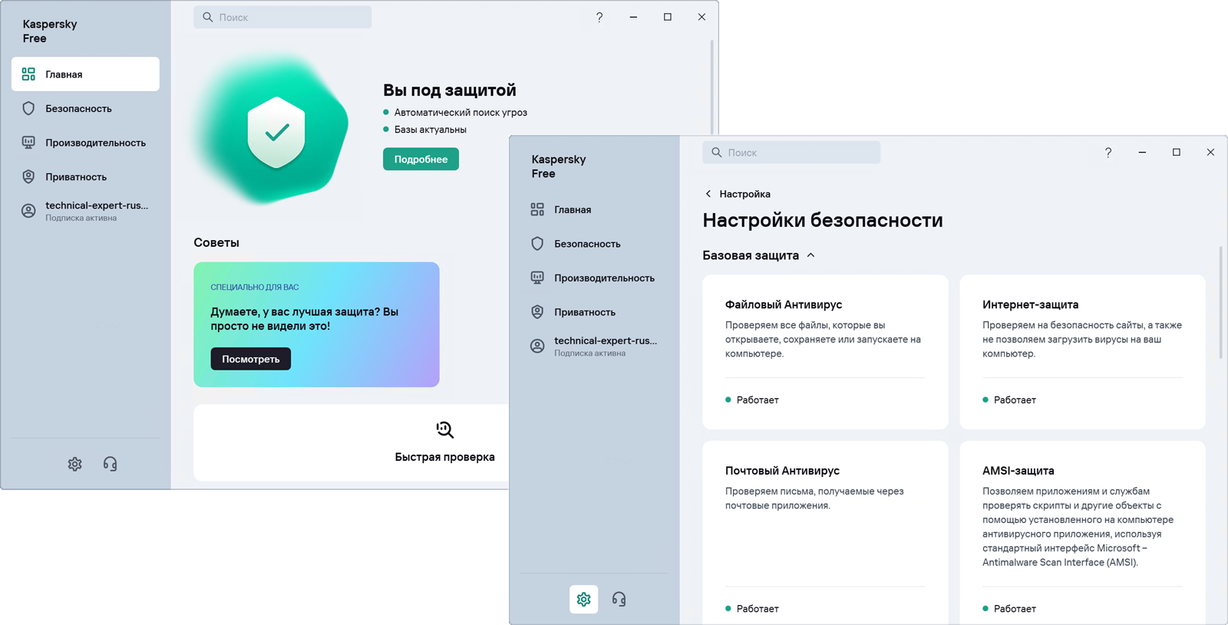Image resolution: width=1228 pixels, height=625 pixels.
Task: Click the Безопасность shield icon in back window
Action: [x=28, y=108]
